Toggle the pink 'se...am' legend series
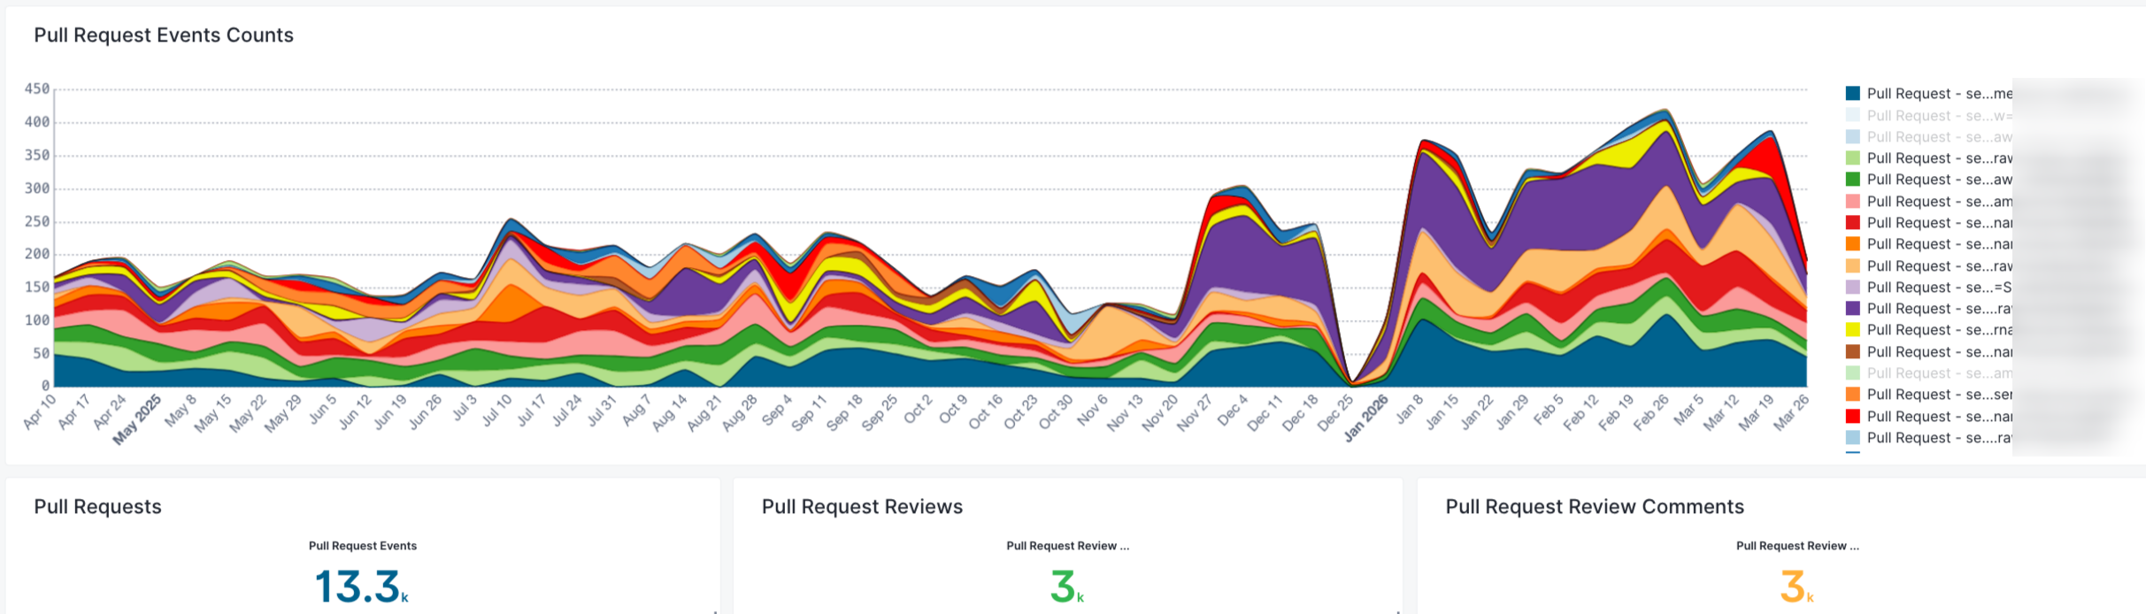Screen dimensions: 2146x614 [1928, 202]
